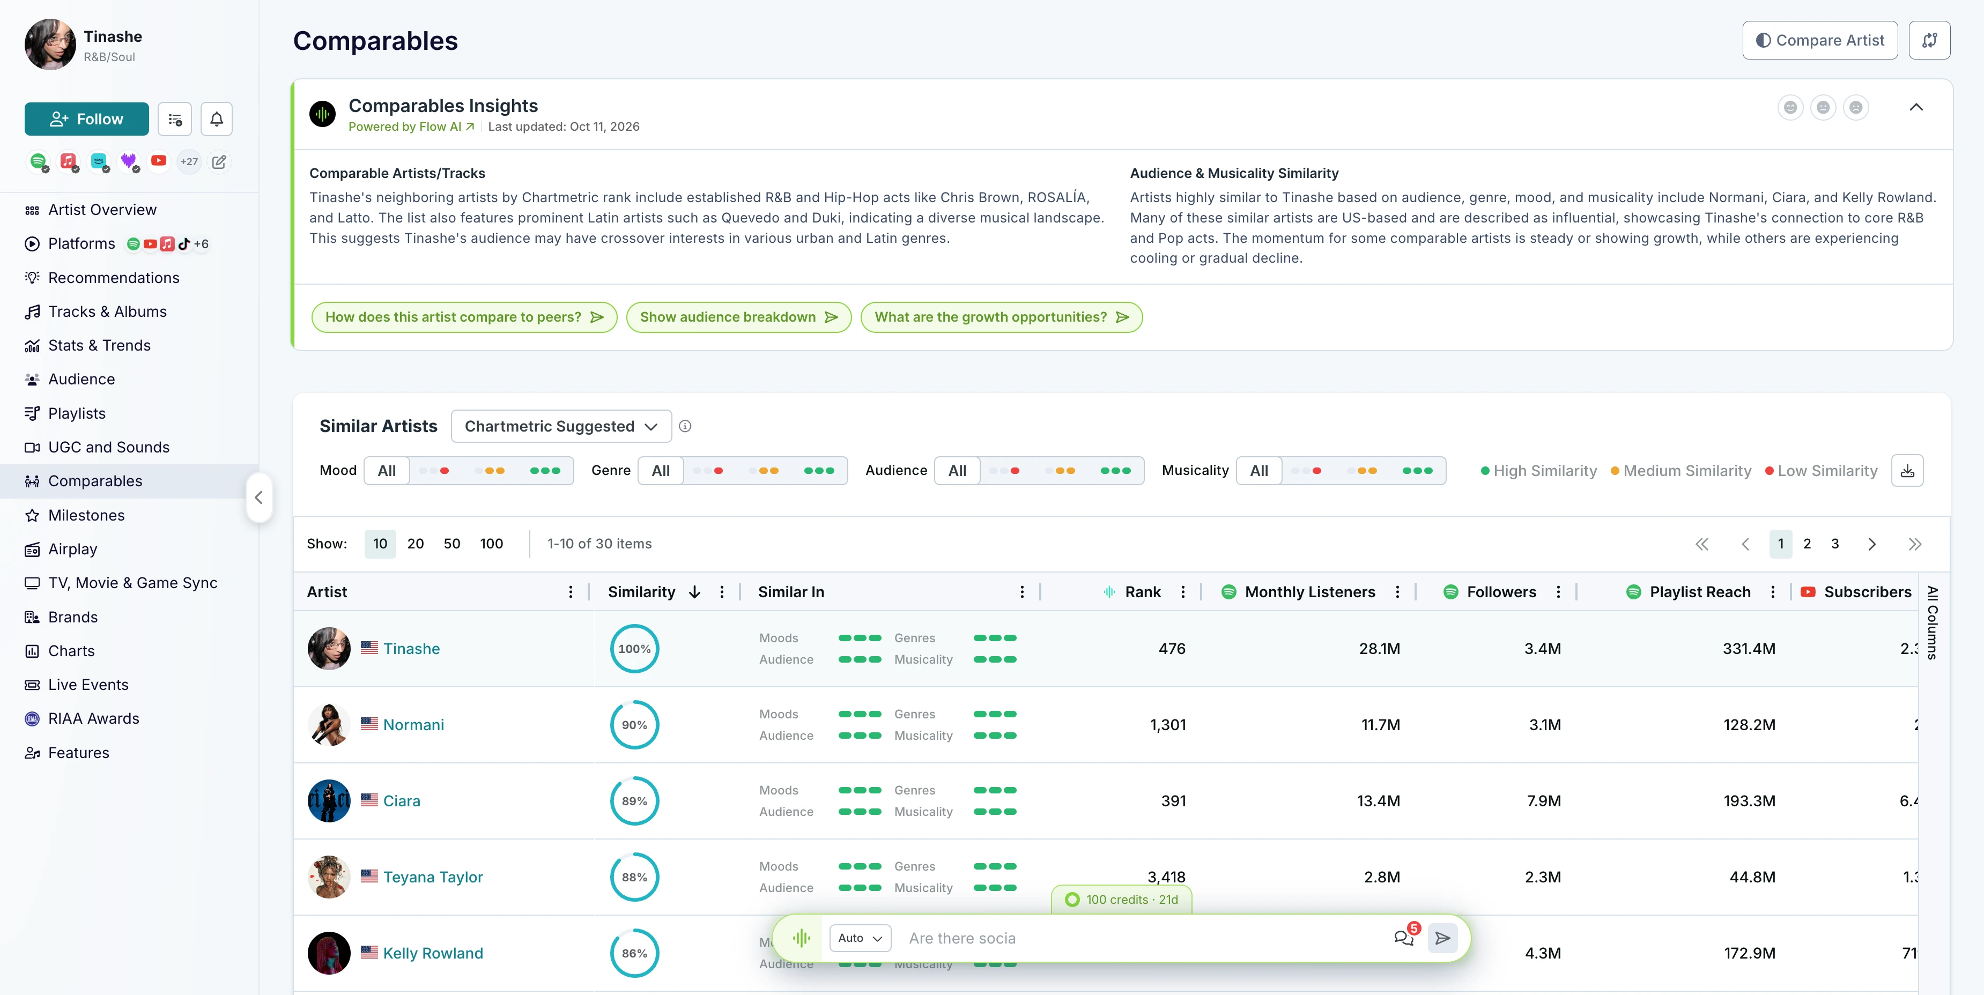Click the Compare Artist button

[x=1820, y=40]
